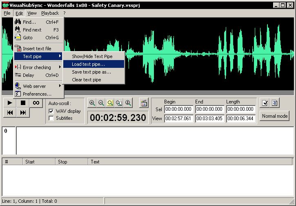Disable WAV display auto-scroll checkbox
296x206 pixels.
[51, 111]
